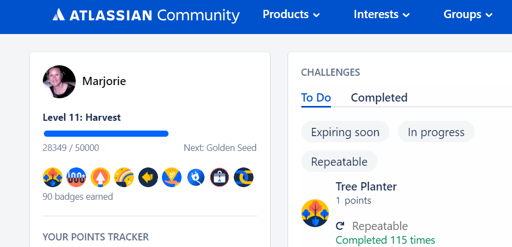Open the orange and blue wave badge with three loops
The width and height of the screenshot is (512, 247).
click(x=76, y=177)
